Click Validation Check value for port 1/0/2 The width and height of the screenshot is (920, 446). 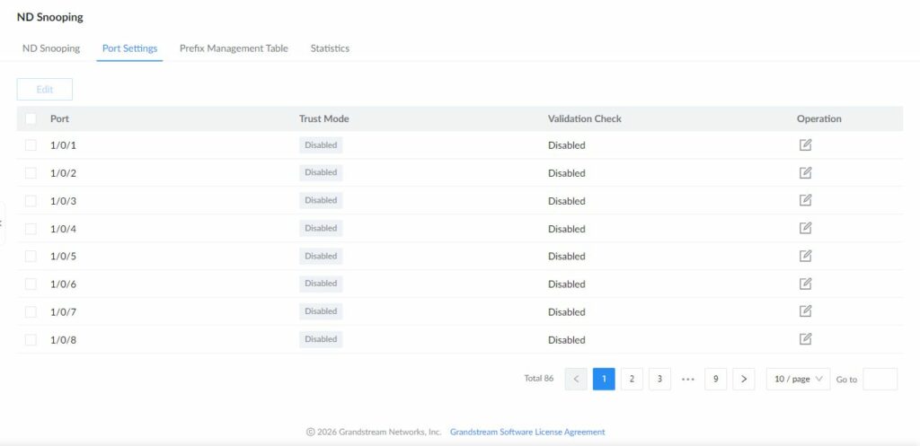(x=567, y=173)
